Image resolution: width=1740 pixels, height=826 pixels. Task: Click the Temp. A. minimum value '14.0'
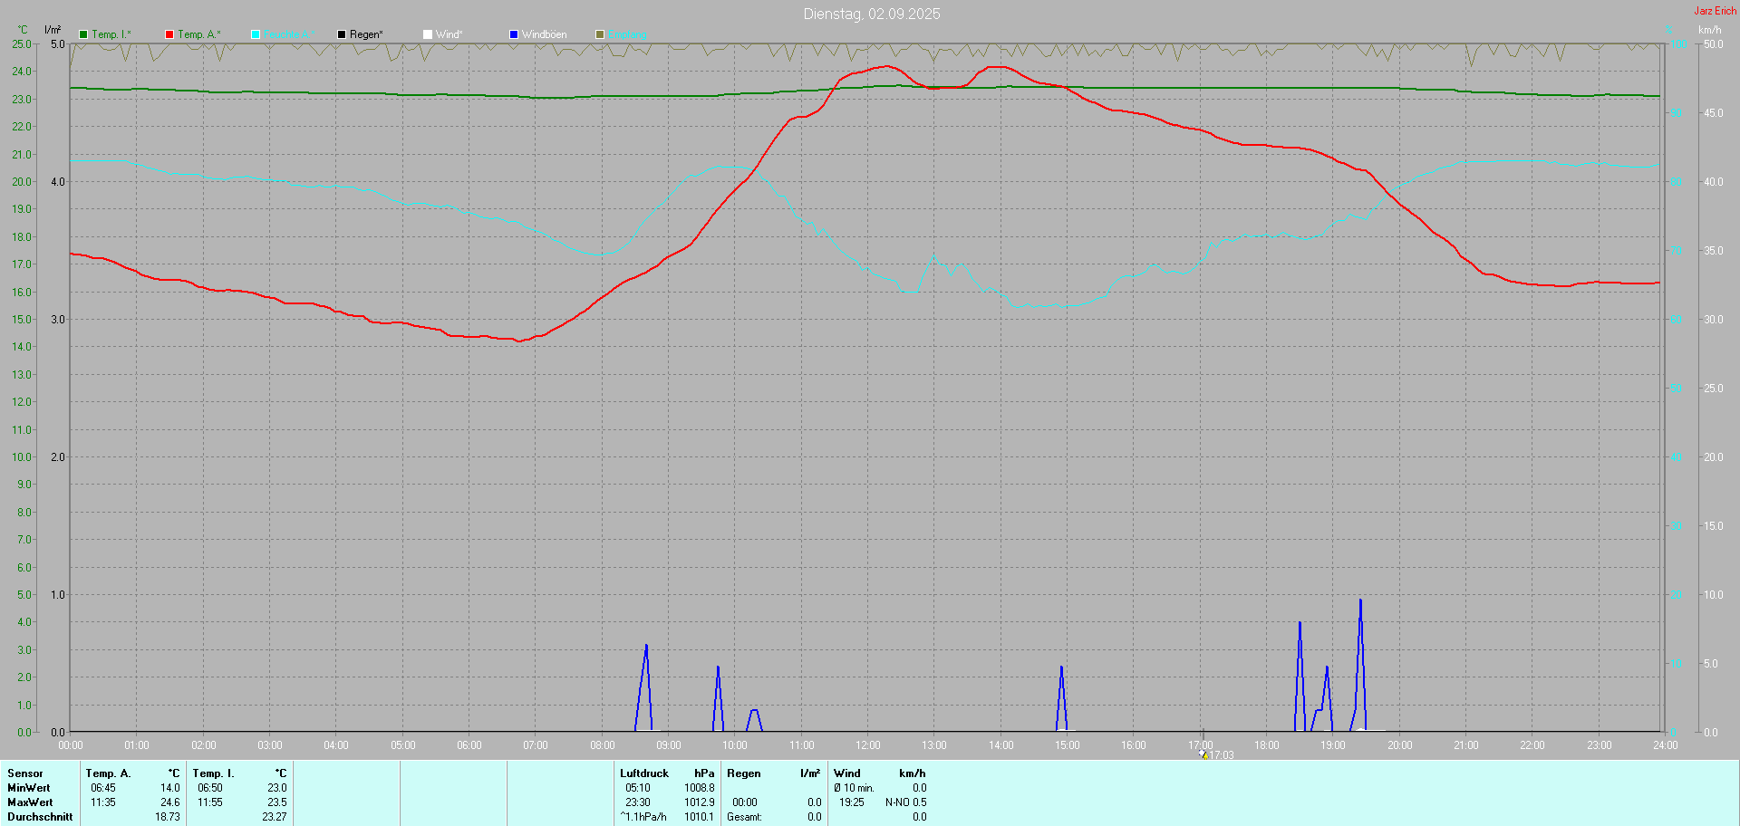pos(170,788)
